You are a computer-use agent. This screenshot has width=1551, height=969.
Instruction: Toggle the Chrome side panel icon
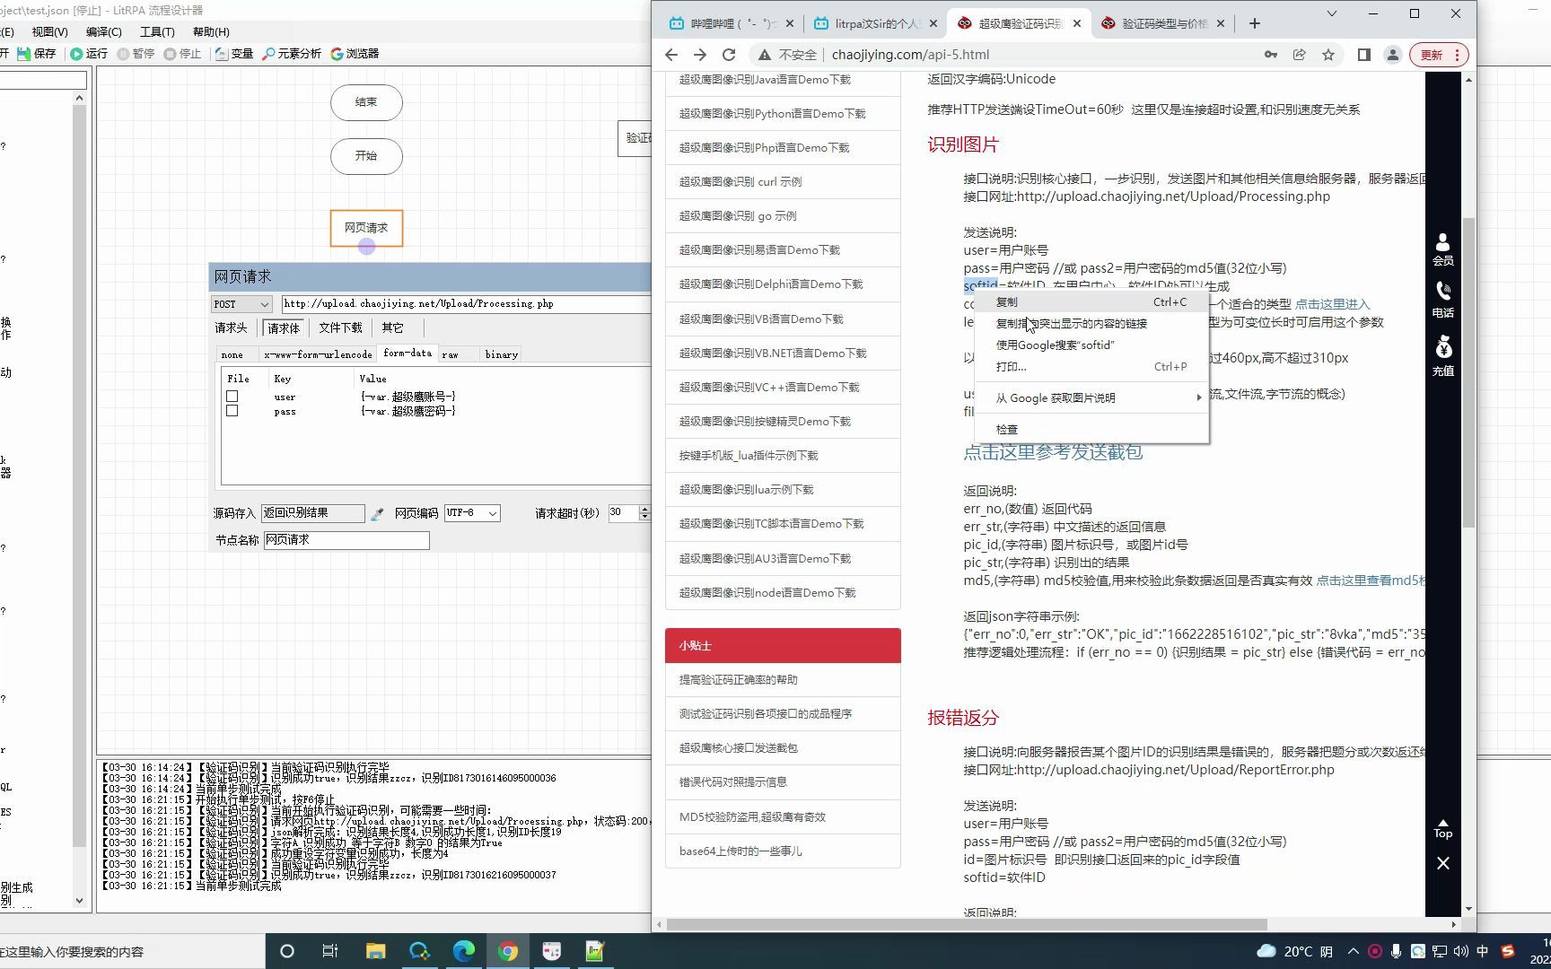[1363, 55]
